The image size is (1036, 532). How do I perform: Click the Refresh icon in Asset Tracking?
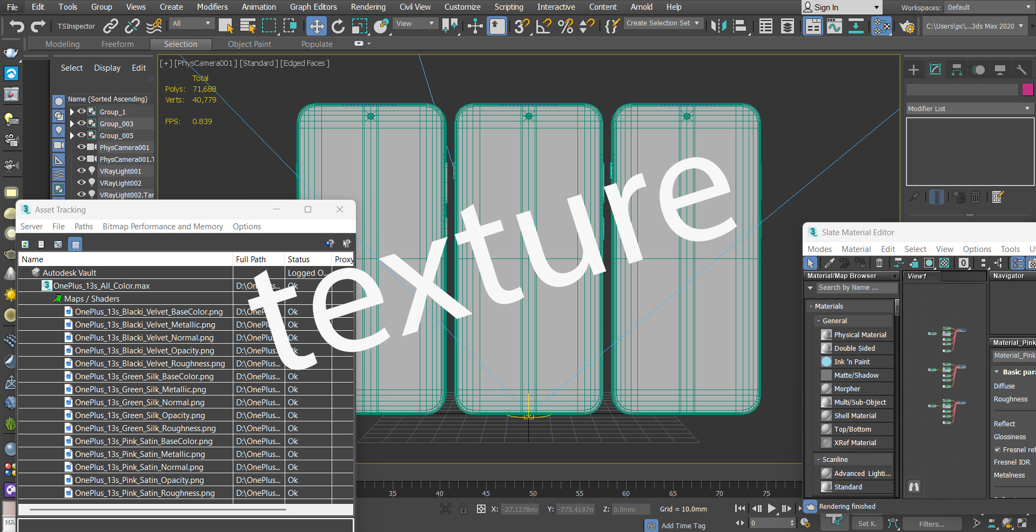click(25, 244)
